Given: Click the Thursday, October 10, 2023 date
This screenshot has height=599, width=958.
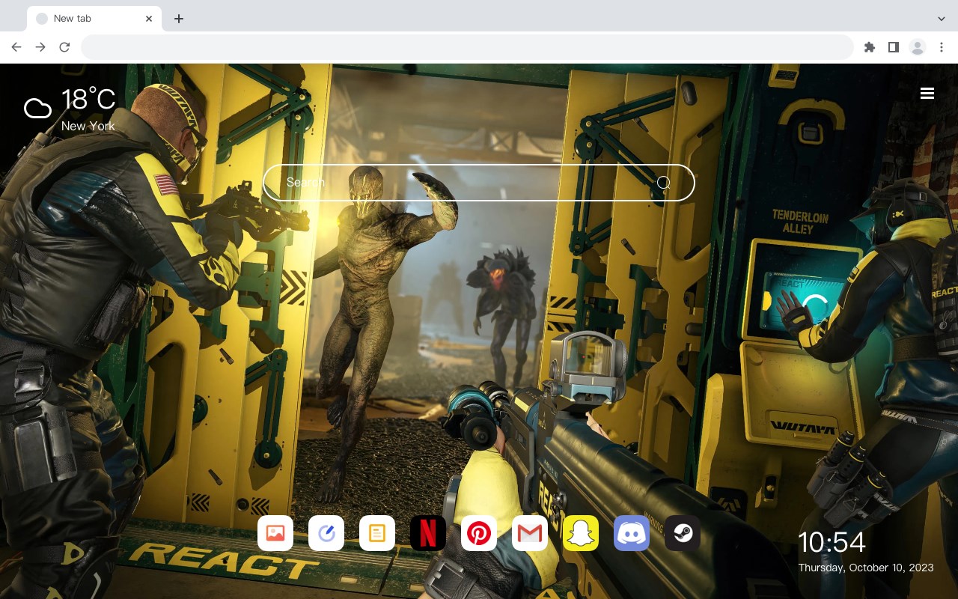Looking at the screenshot, I should point(866,568).
